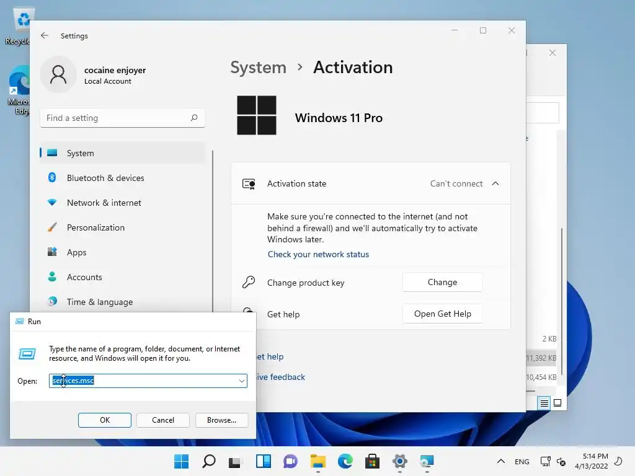Open Personalization settings

coord(122,227)
